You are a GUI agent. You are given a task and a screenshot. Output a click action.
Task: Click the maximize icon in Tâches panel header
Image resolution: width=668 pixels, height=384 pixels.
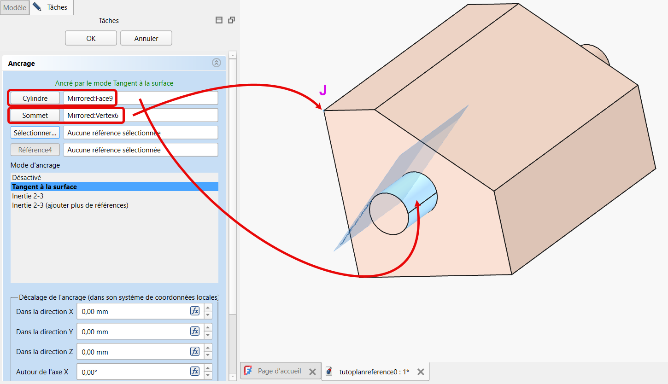pyautogui.click(x=219, y=20)
